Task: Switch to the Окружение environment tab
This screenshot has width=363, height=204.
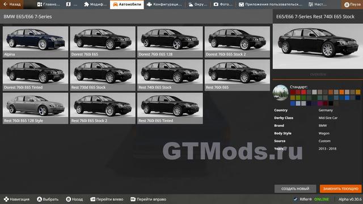Action: point(198,5)
